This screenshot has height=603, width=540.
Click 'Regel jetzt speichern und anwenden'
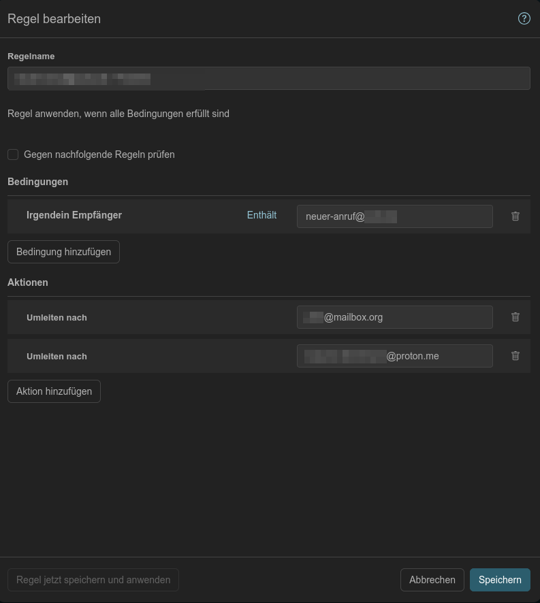point(93,580)
